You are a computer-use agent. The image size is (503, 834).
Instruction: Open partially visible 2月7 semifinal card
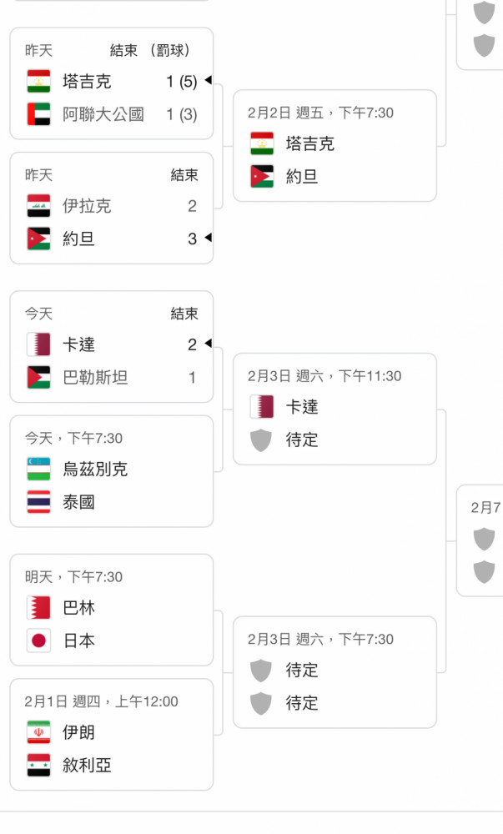click(480, 540)
